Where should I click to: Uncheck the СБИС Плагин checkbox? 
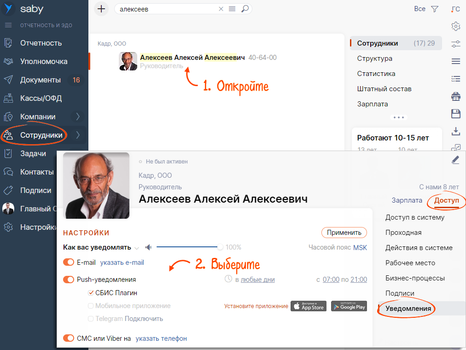tap(91, 292)
